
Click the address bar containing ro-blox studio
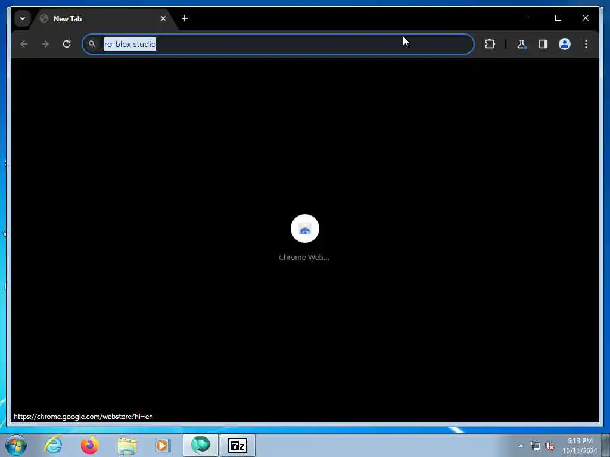tap(278, 44)
